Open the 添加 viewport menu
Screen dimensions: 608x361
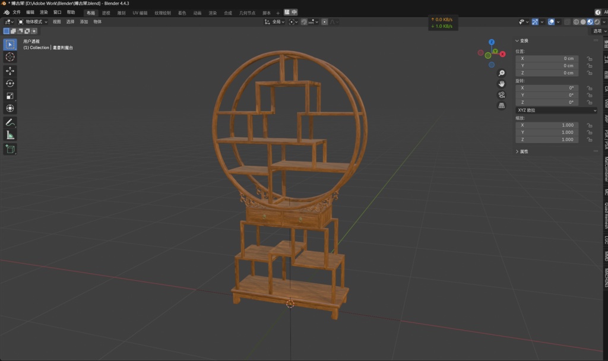(x=84, y=22)
